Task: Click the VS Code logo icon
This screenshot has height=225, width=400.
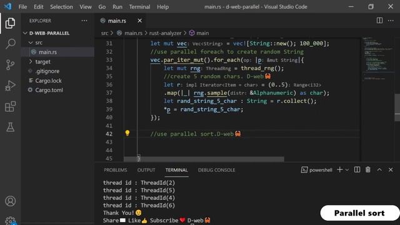Action: coord(8,6)
